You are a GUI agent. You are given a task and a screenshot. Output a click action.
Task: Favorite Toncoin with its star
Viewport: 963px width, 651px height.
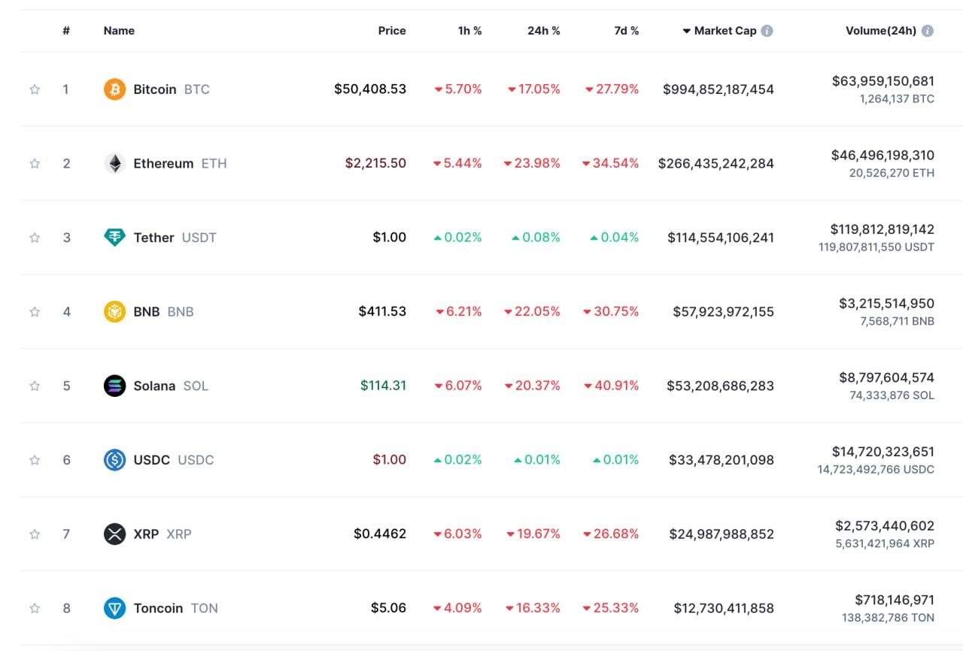coord(35,608)
